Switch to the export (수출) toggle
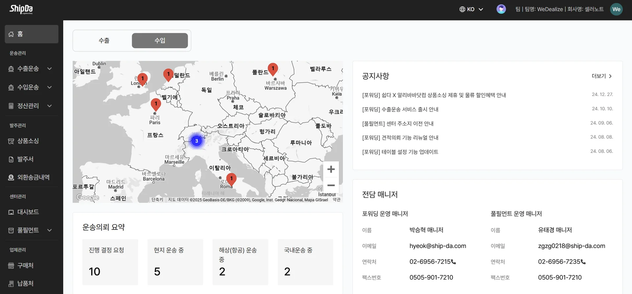This screenshot has height=294, width=632. pyautogui.click(x=104, y=40)
